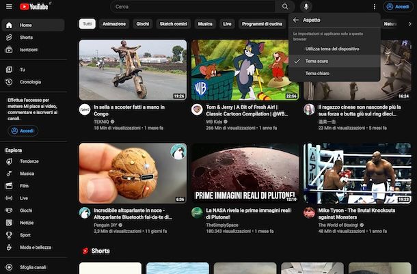
Task: Open the hamburger guide menu
Action: [x=9, y=6]
